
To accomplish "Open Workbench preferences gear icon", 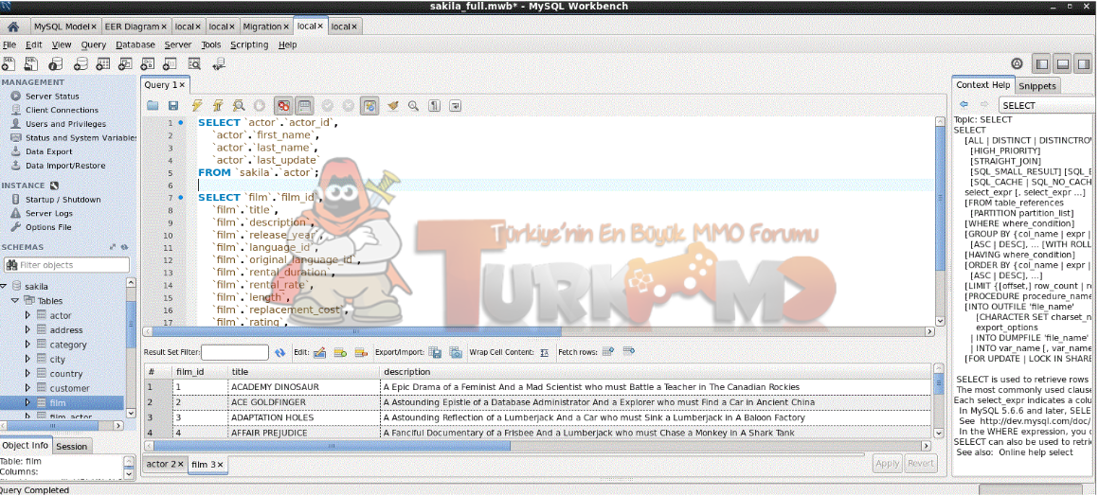I will 1017,63.
